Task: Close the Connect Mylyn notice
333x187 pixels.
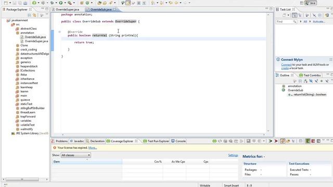Action: click(331, 60)
